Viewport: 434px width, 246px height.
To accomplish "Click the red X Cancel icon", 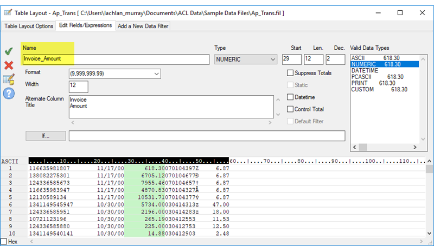I will 9,65.
